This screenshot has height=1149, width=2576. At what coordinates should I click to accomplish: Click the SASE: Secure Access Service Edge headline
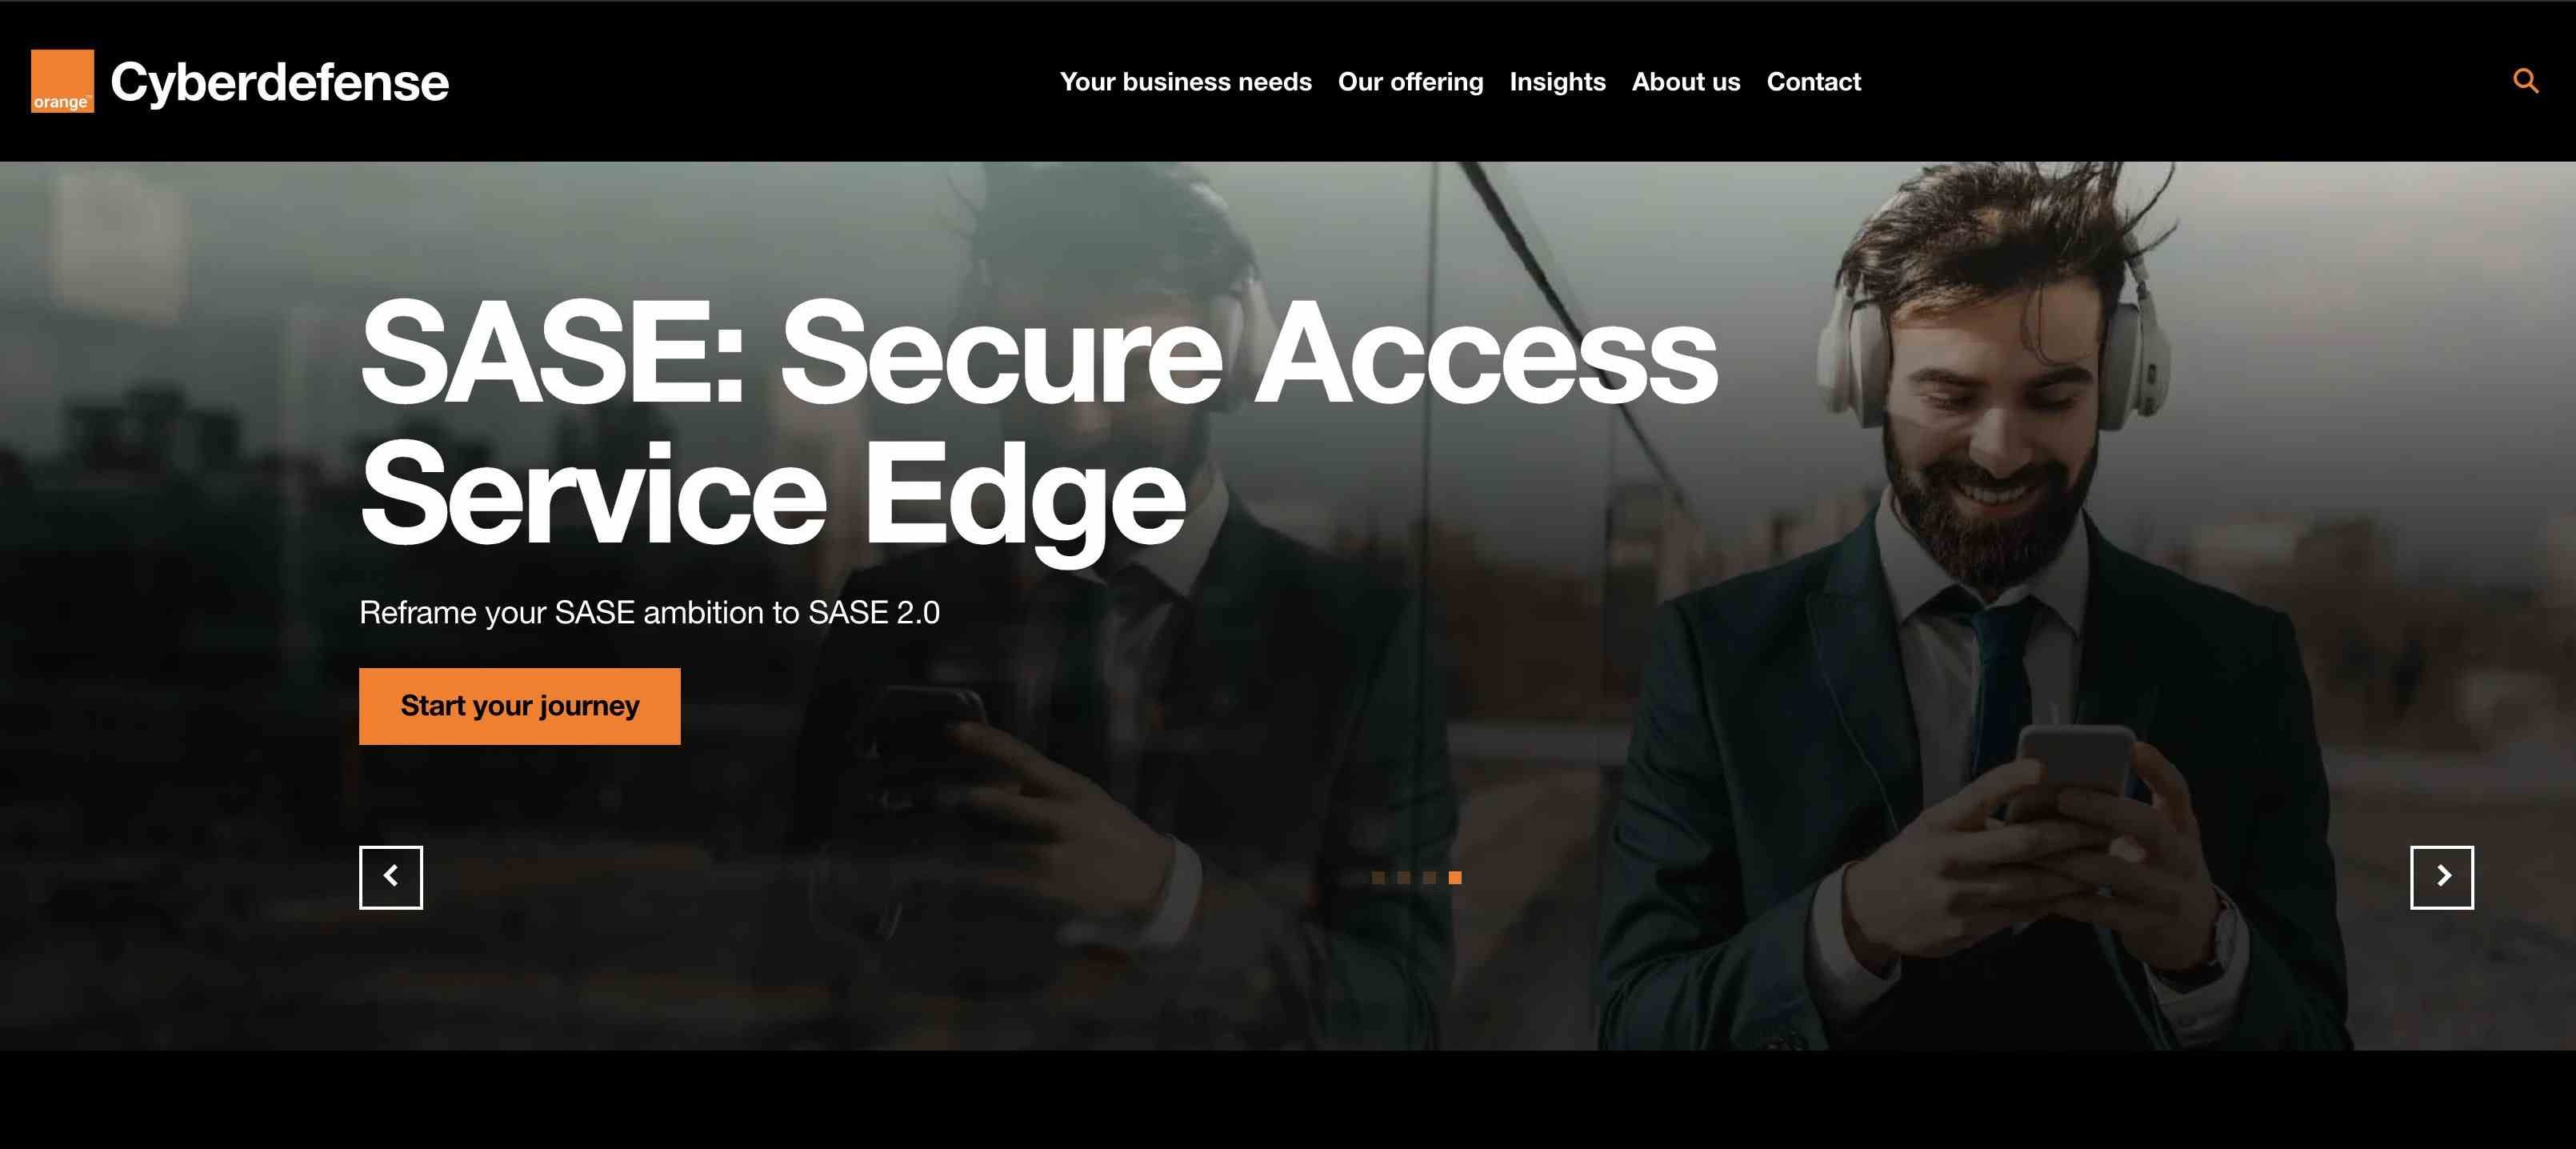tap(1038, 425)
